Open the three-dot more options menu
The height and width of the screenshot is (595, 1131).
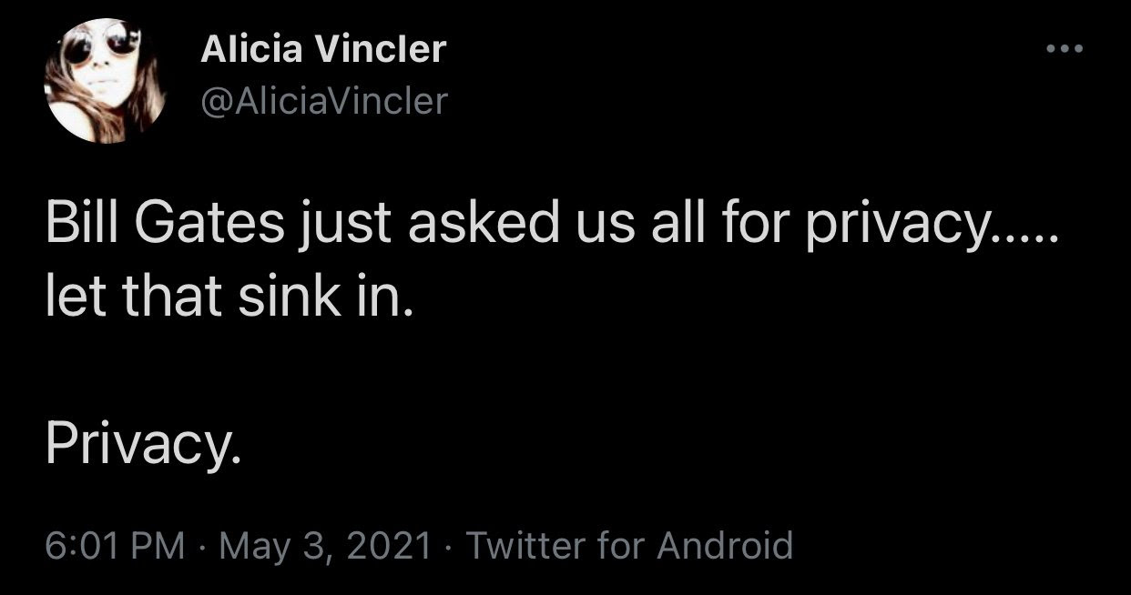click(x=1064, y=48)
